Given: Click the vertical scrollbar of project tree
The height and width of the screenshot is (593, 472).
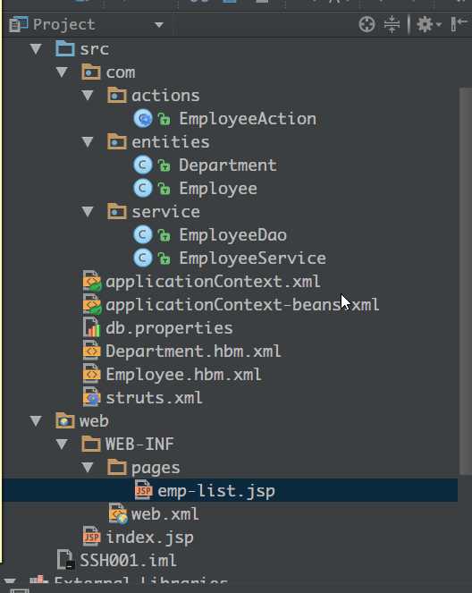Looking at the screenshot, I should [465, 281].
